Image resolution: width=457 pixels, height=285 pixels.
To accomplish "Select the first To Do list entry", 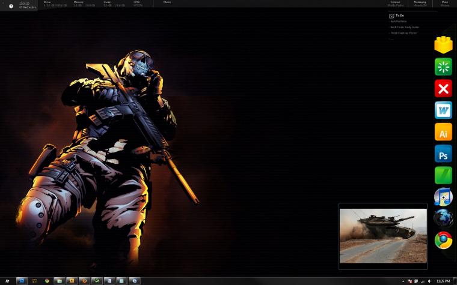I will coord(399,21).
